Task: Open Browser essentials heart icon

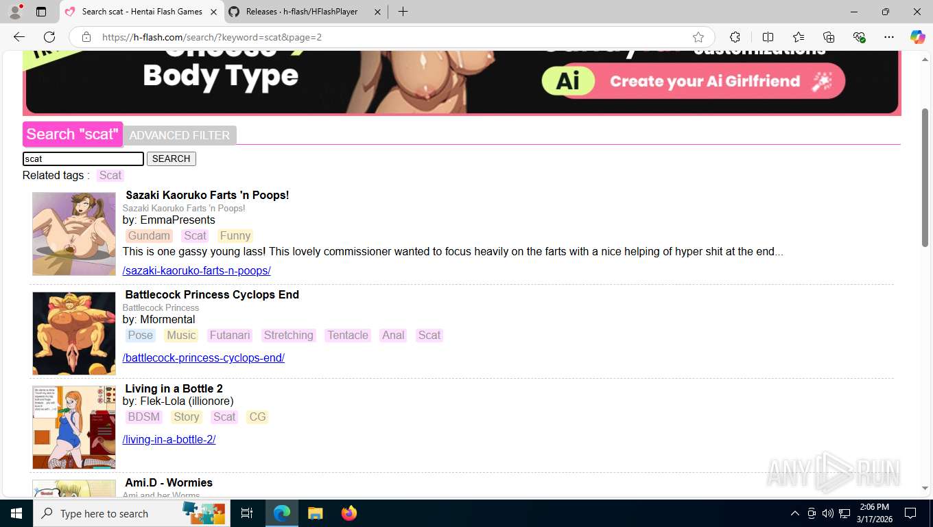Action: (859, 37)
